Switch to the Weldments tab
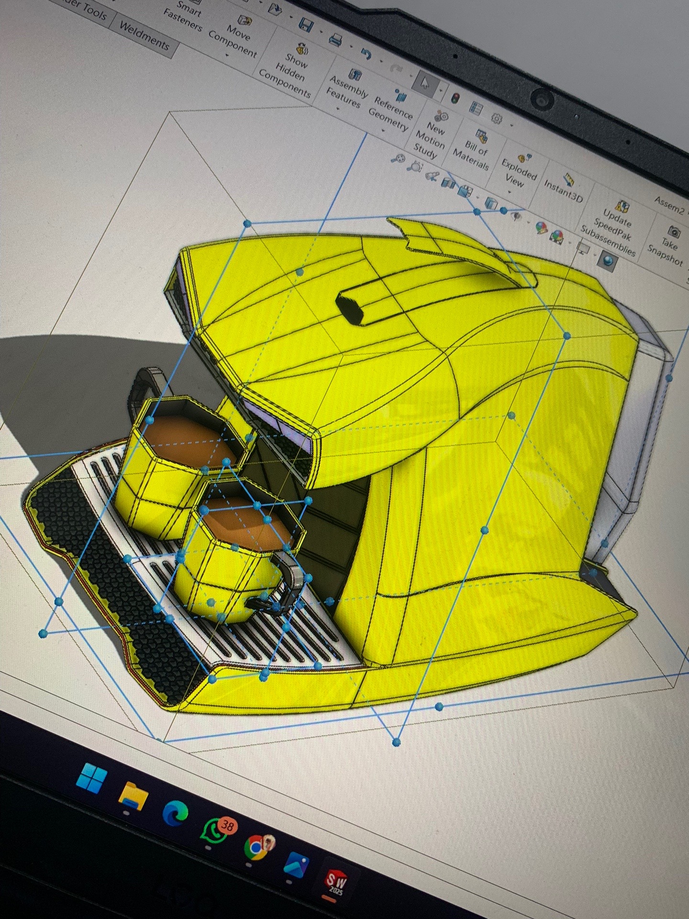Viewport: 689px width, 919px height. 144,36
